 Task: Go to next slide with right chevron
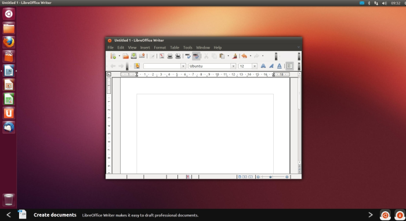click(371, 215)
